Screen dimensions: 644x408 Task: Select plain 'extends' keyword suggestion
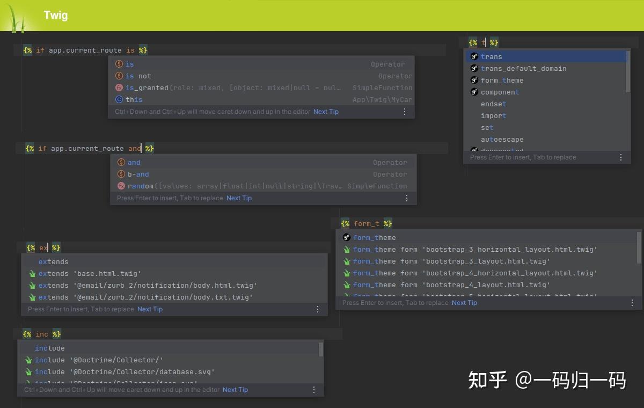(174, 262)
